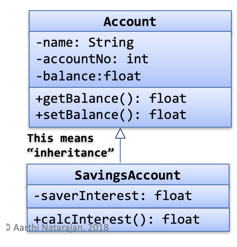Click the "inheritance" quoted label
237x247 pixels.
pos(70,153)
